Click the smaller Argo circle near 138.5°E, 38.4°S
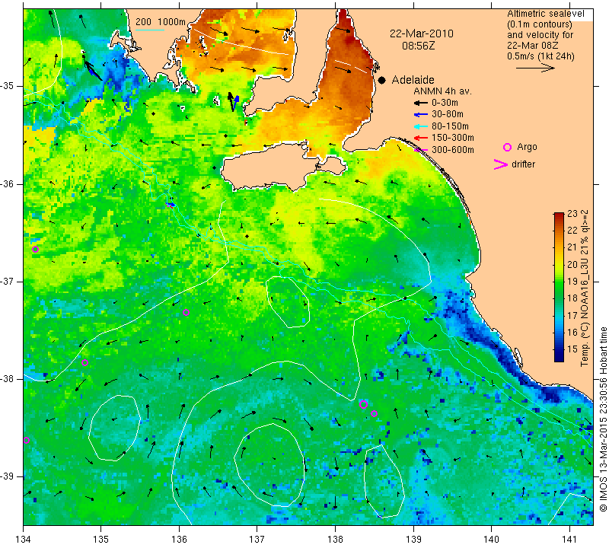This screenshot has height=548, width=609. pyautogui.click(x=374, y=413)
